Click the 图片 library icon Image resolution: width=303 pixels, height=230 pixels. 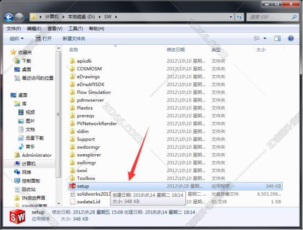point(21,121)
